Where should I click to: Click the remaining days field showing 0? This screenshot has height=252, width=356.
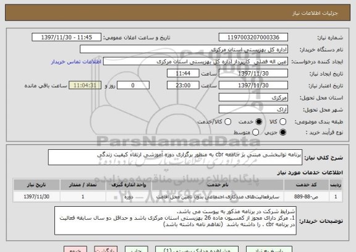click(133, 85)
